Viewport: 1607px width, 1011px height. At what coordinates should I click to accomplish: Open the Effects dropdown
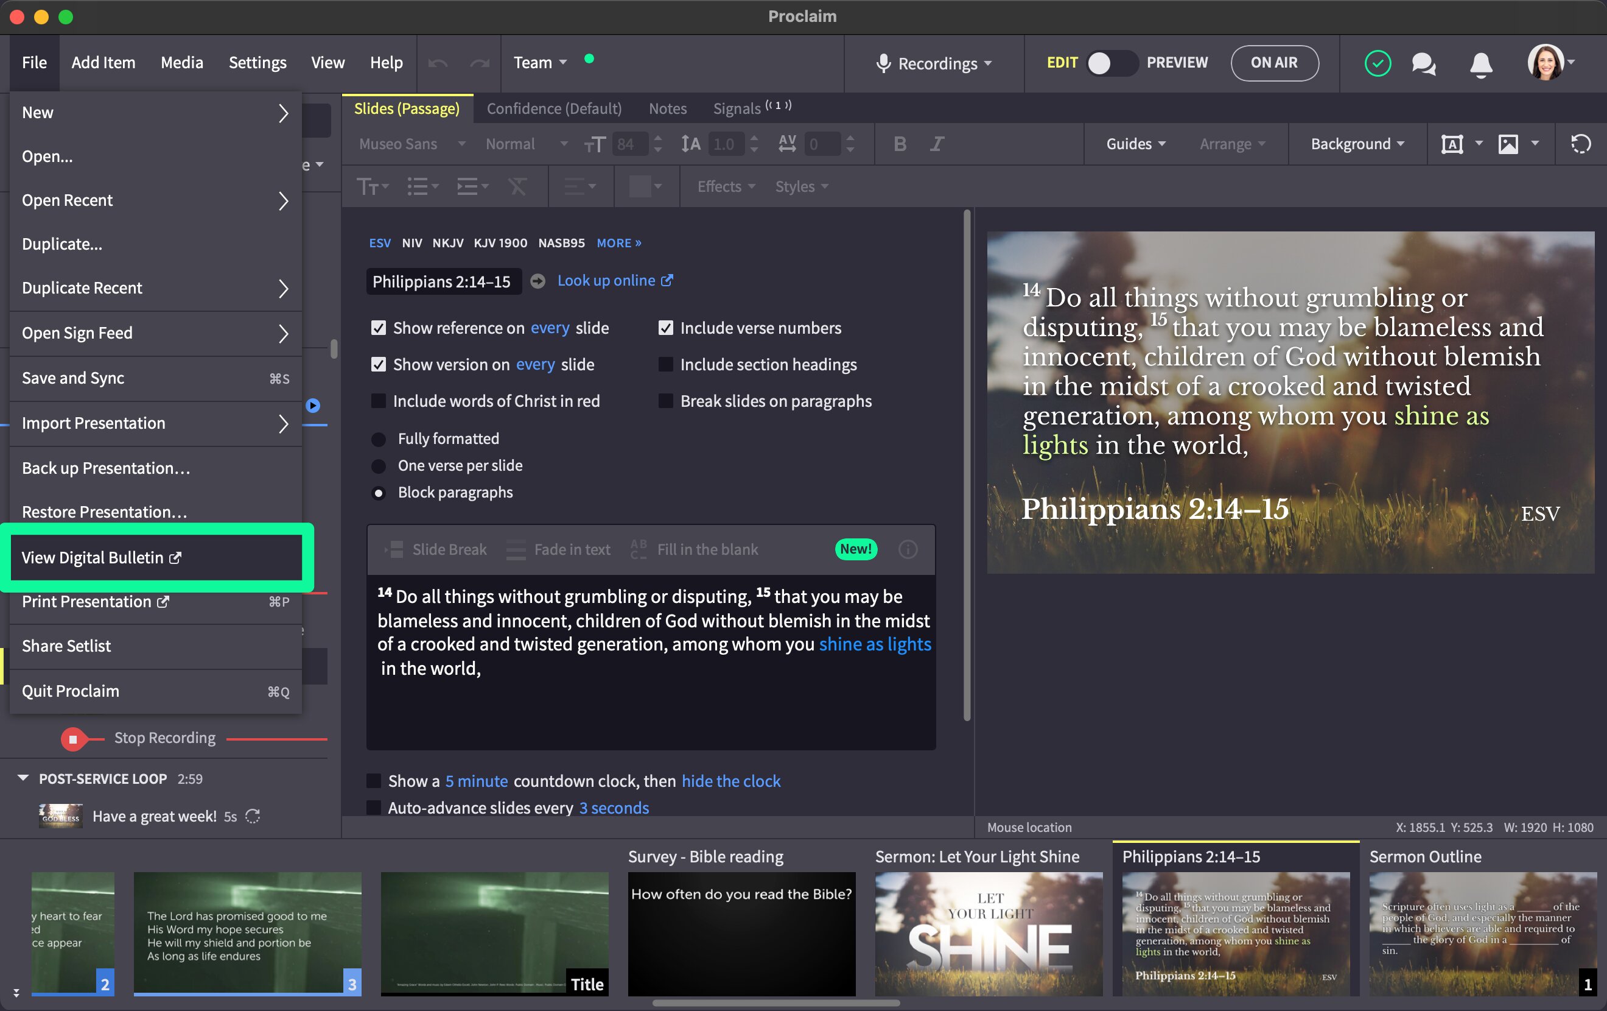point(726,186)
